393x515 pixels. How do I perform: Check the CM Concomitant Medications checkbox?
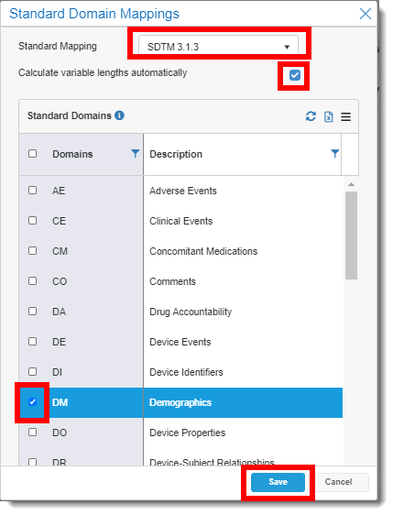click(x=32, y=250)
